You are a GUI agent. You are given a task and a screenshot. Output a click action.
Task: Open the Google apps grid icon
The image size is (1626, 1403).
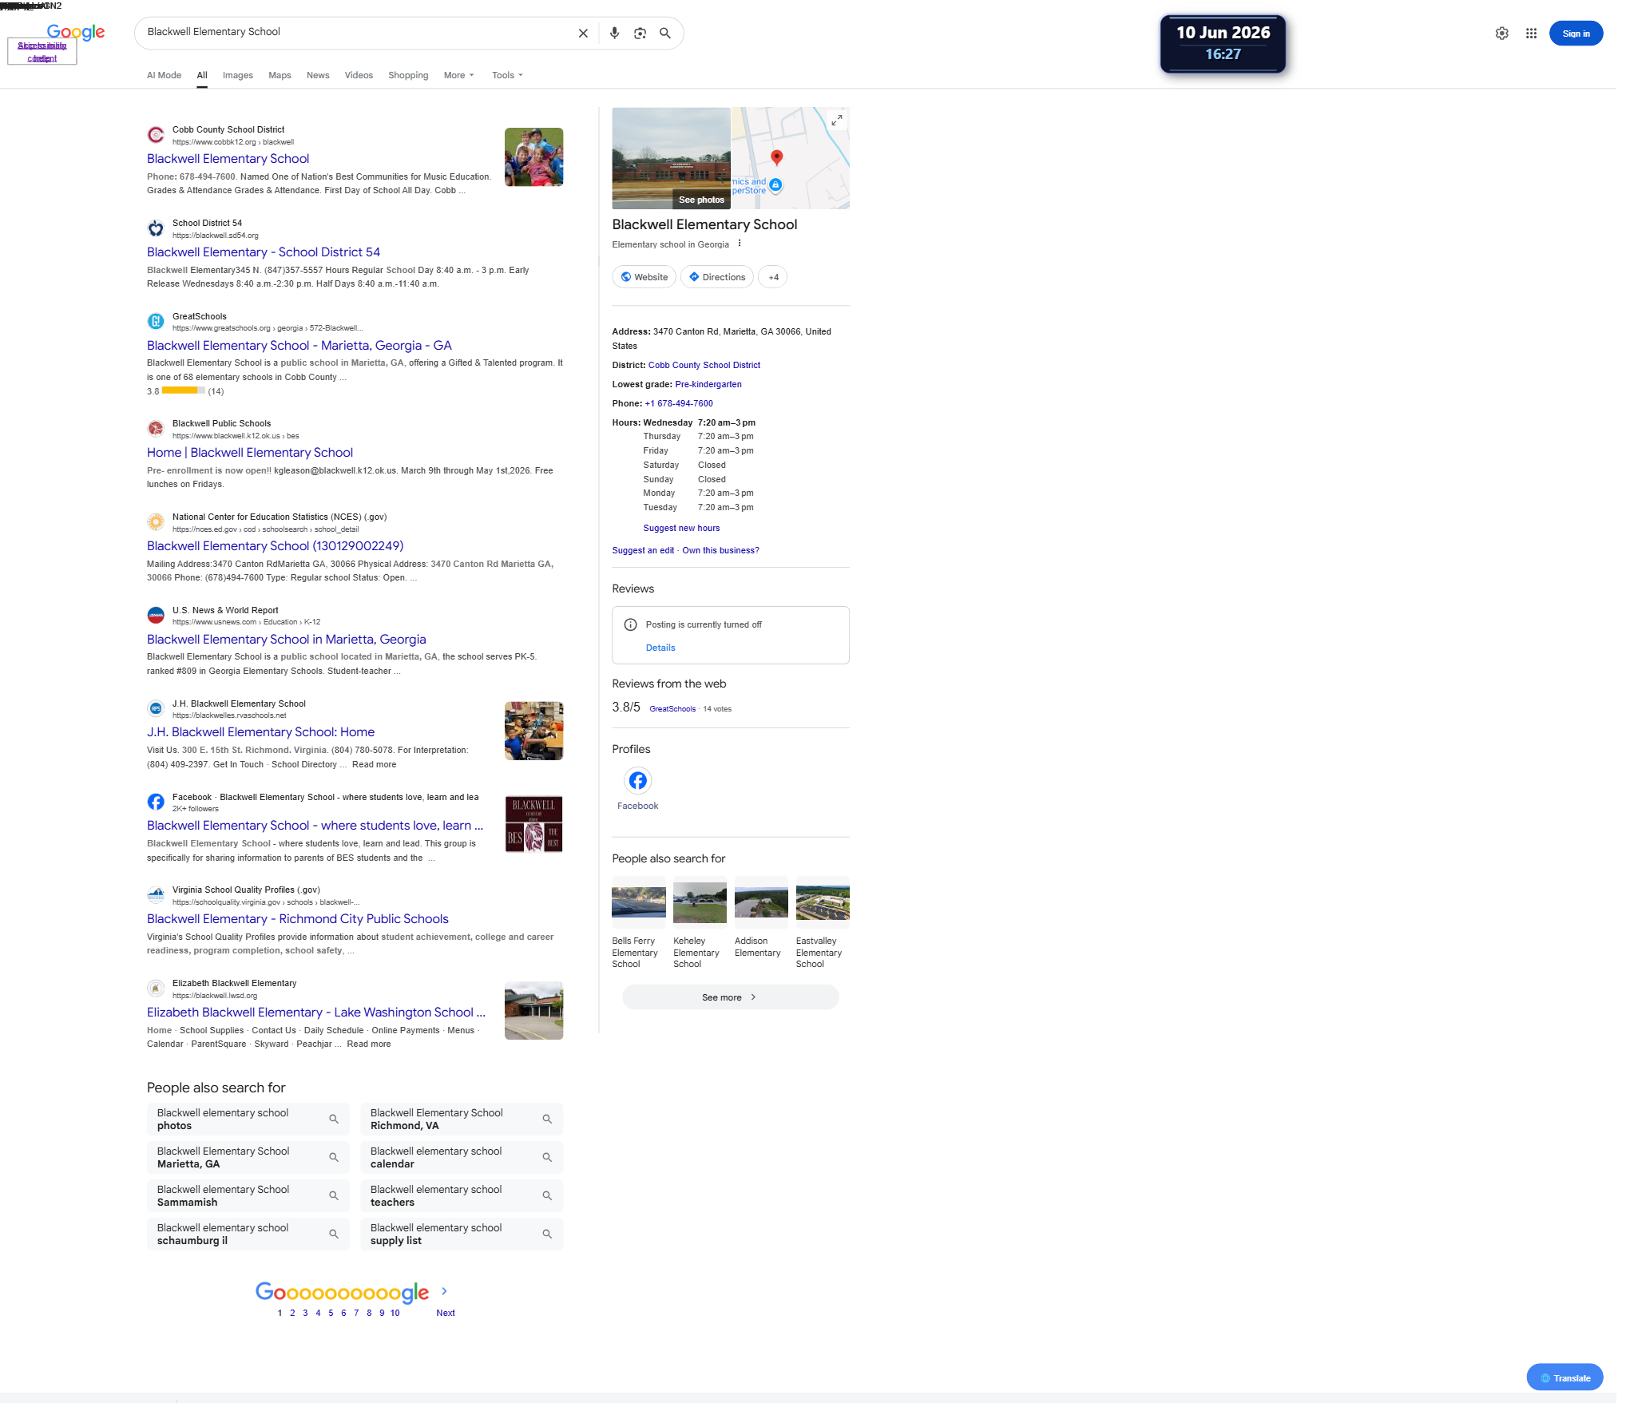click(x=1531, y=34)
